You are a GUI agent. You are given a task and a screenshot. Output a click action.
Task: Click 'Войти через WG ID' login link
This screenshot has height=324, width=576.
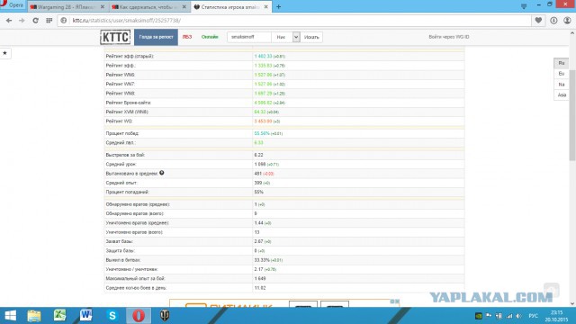coord(449,37)
